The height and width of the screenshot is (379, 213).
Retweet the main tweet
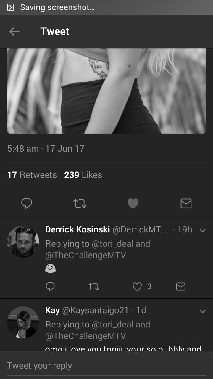(80, 203)
